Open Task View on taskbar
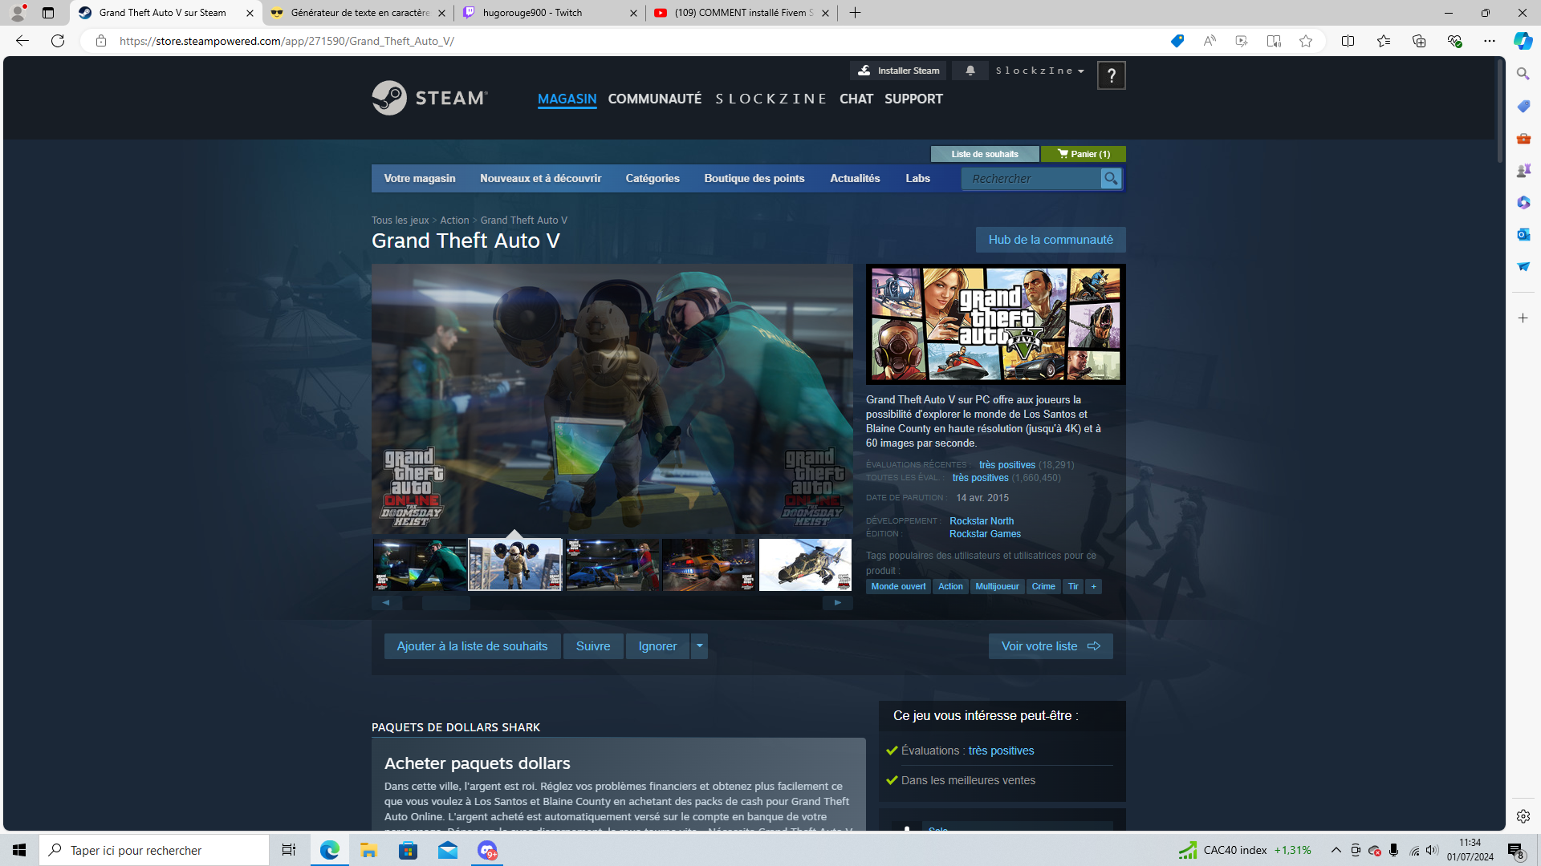Viewport: 1541px width, 866px height. click(x=288, y=850)
